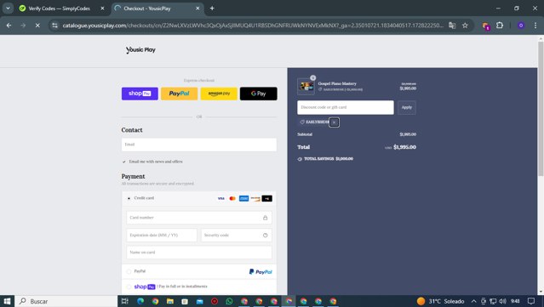Click the Apply discount button
The width and height of the screenshot is (544, 307).
point(407,107)
